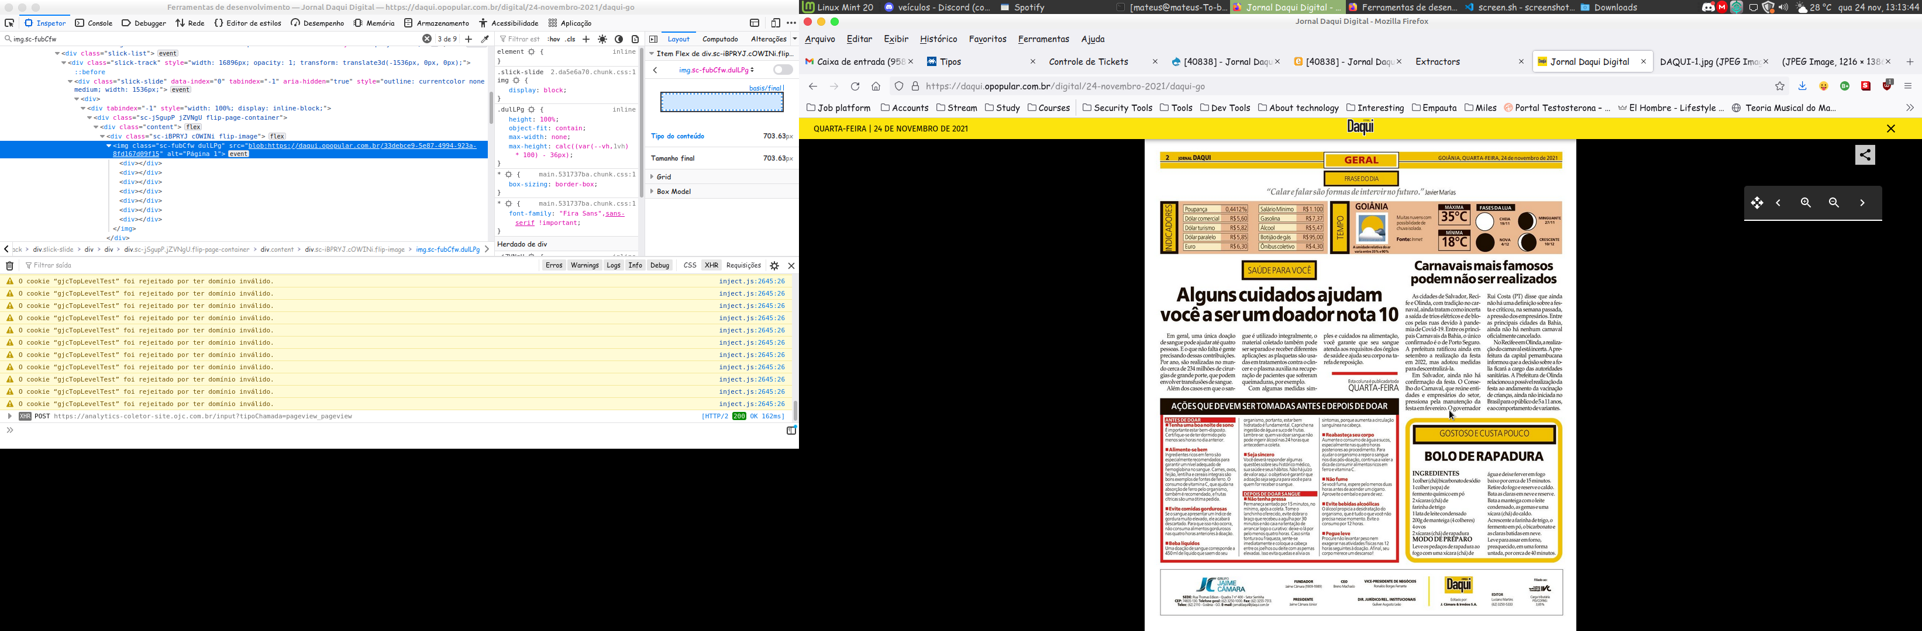
Task: Toggle print media simulation icon
Action: [636, 39]
